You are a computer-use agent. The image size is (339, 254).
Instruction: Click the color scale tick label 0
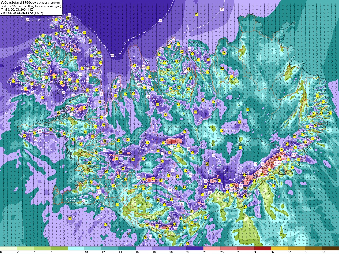pos(1,252)
